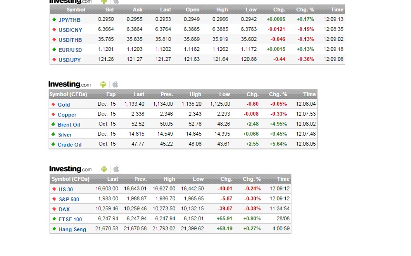The width and height of the screenshot is (411, 256).
Task: Open the FTSE 100 index link
Action: 70,219
